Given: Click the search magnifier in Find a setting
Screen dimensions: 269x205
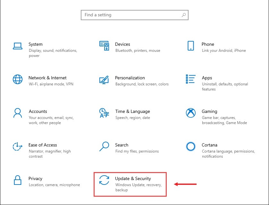Looking at the screenshot, I should coord(184,15).
